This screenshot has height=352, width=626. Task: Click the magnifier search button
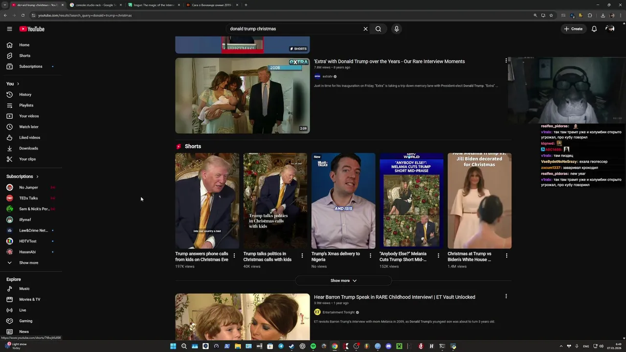coord(378,29)
